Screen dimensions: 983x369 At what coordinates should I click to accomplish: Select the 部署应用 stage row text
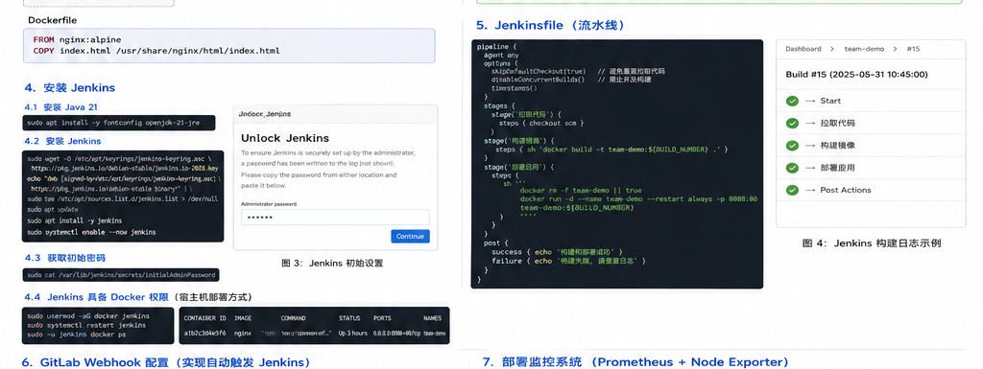click(837, 168)
